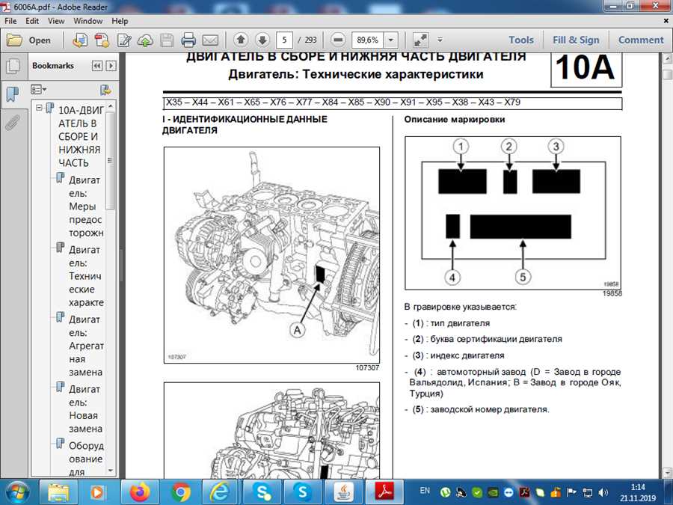The image size is (673, 505).
Task: Click the zoom out minus button
Action: tap(338, 40)
